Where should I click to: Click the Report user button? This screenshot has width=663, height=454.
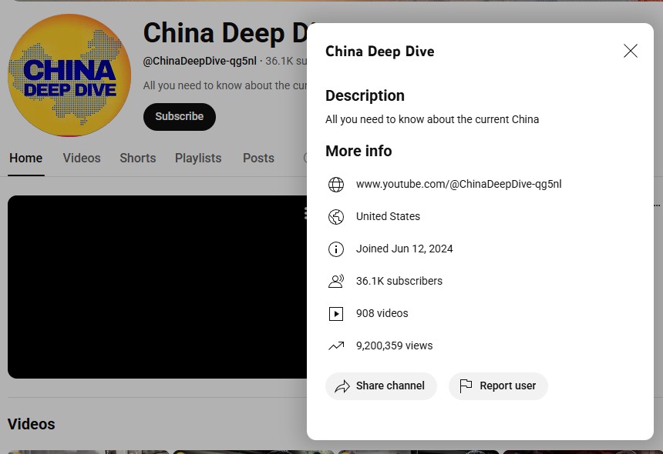(x=498, y=386)
